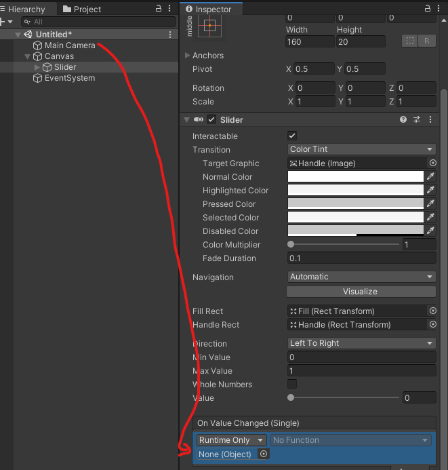Screen dimensions: 448x470
Task: Open the Hierarchy panel three-dot menu
Action: click(169, 8)
